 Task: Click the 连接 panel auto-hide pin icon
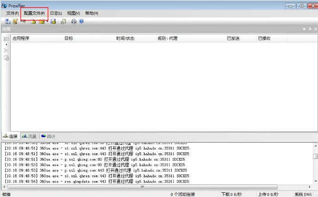pyautogui.click(x=310, y=29)
